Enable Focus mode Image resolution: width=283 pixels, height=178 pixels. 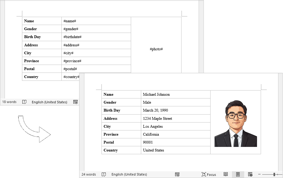click(x=209, y=174)
